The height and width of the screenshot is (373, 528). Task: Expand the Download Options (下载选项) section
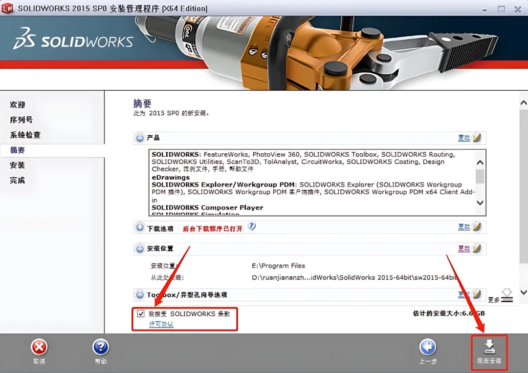point(140,227)
